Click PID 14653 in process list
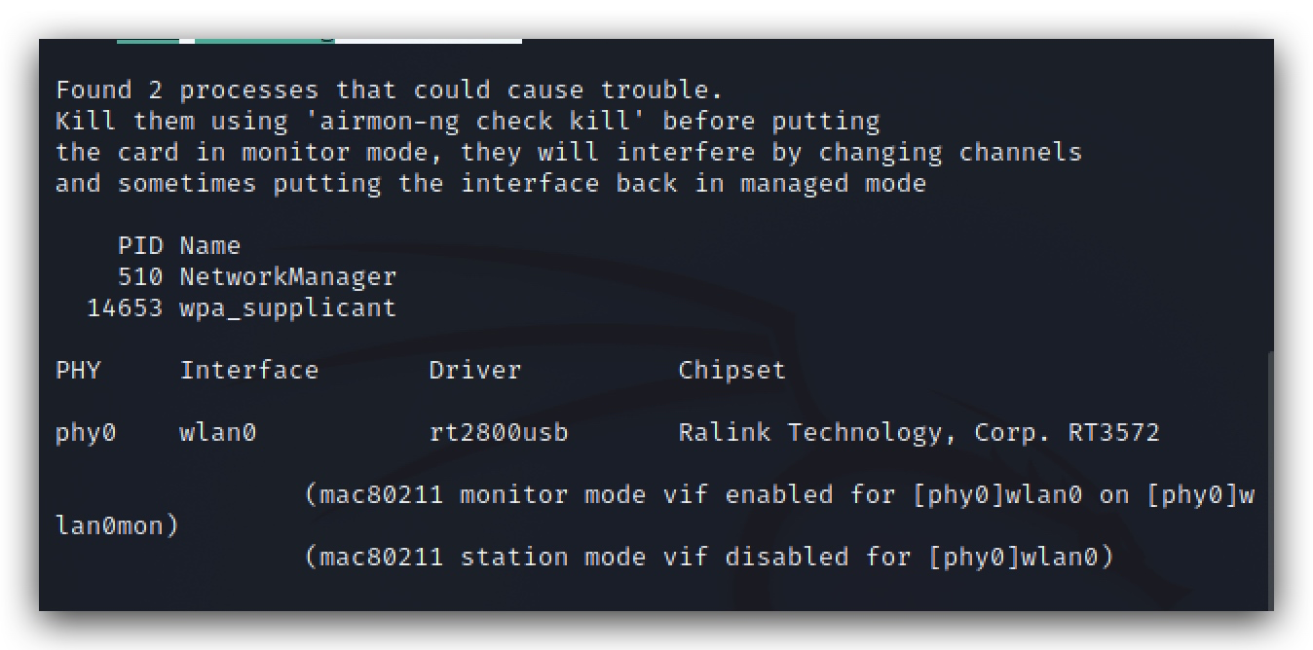The image size is (1313, 650). point(125,308)
